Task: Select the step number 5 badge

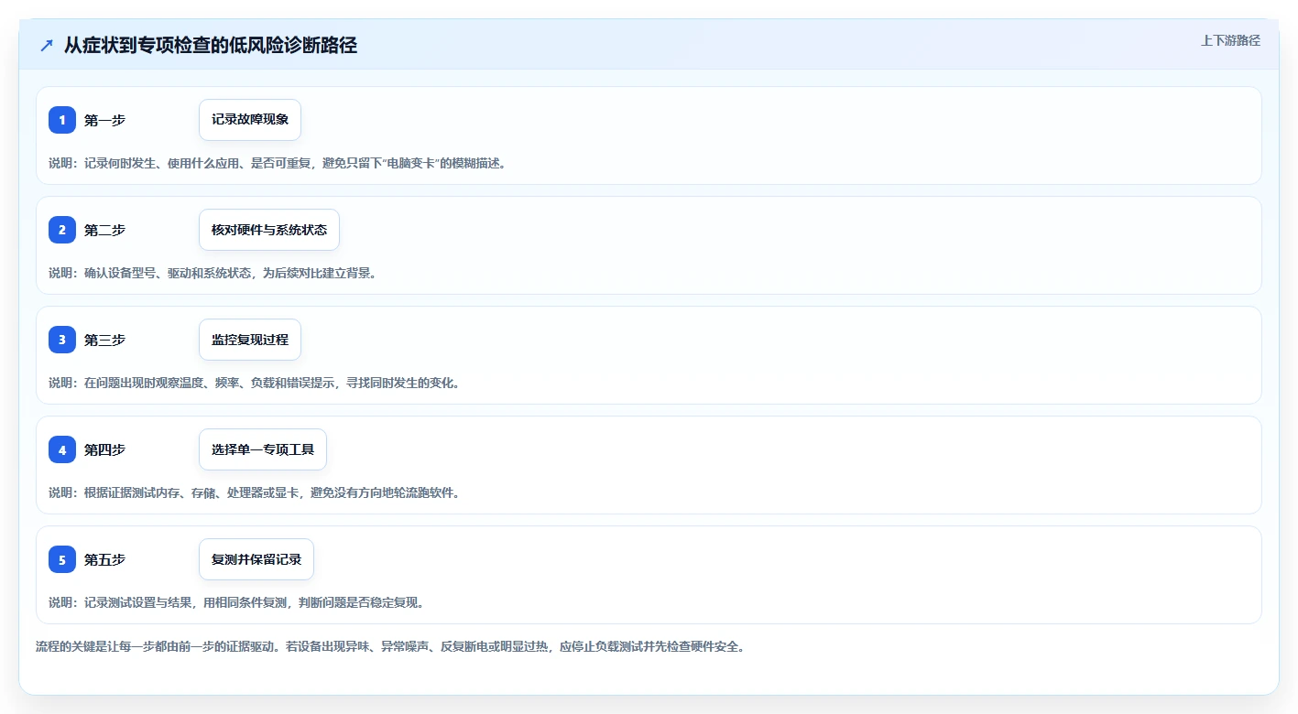Action: click(62, 559)
